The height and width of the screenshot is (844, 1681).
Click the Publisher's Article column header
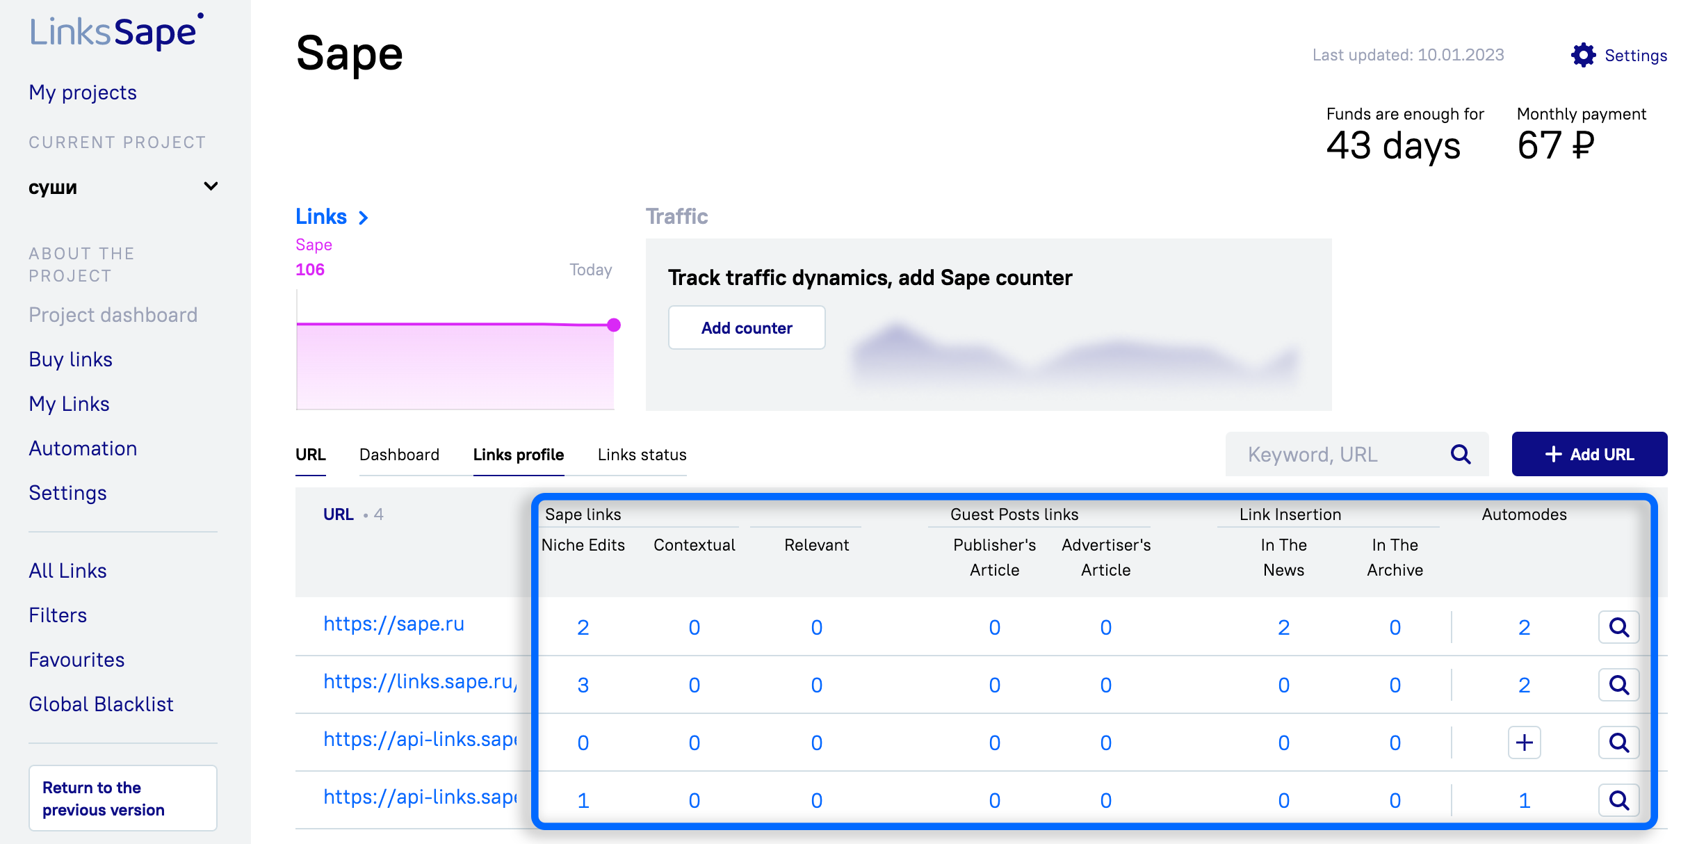coord(994,558)
